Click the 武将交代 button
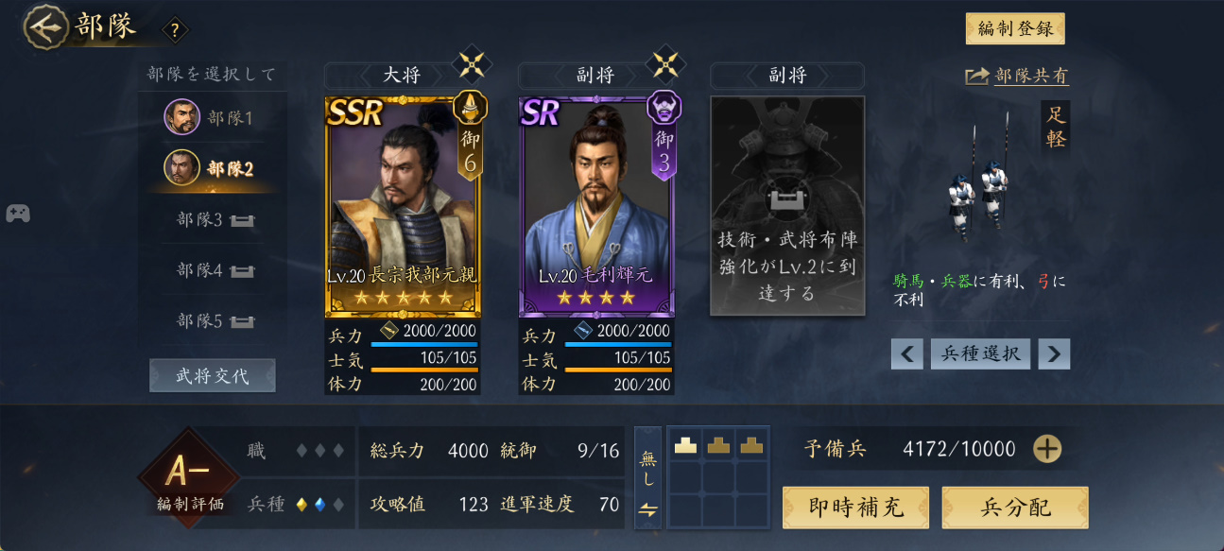1224x551 pixels. click(213, 375)
